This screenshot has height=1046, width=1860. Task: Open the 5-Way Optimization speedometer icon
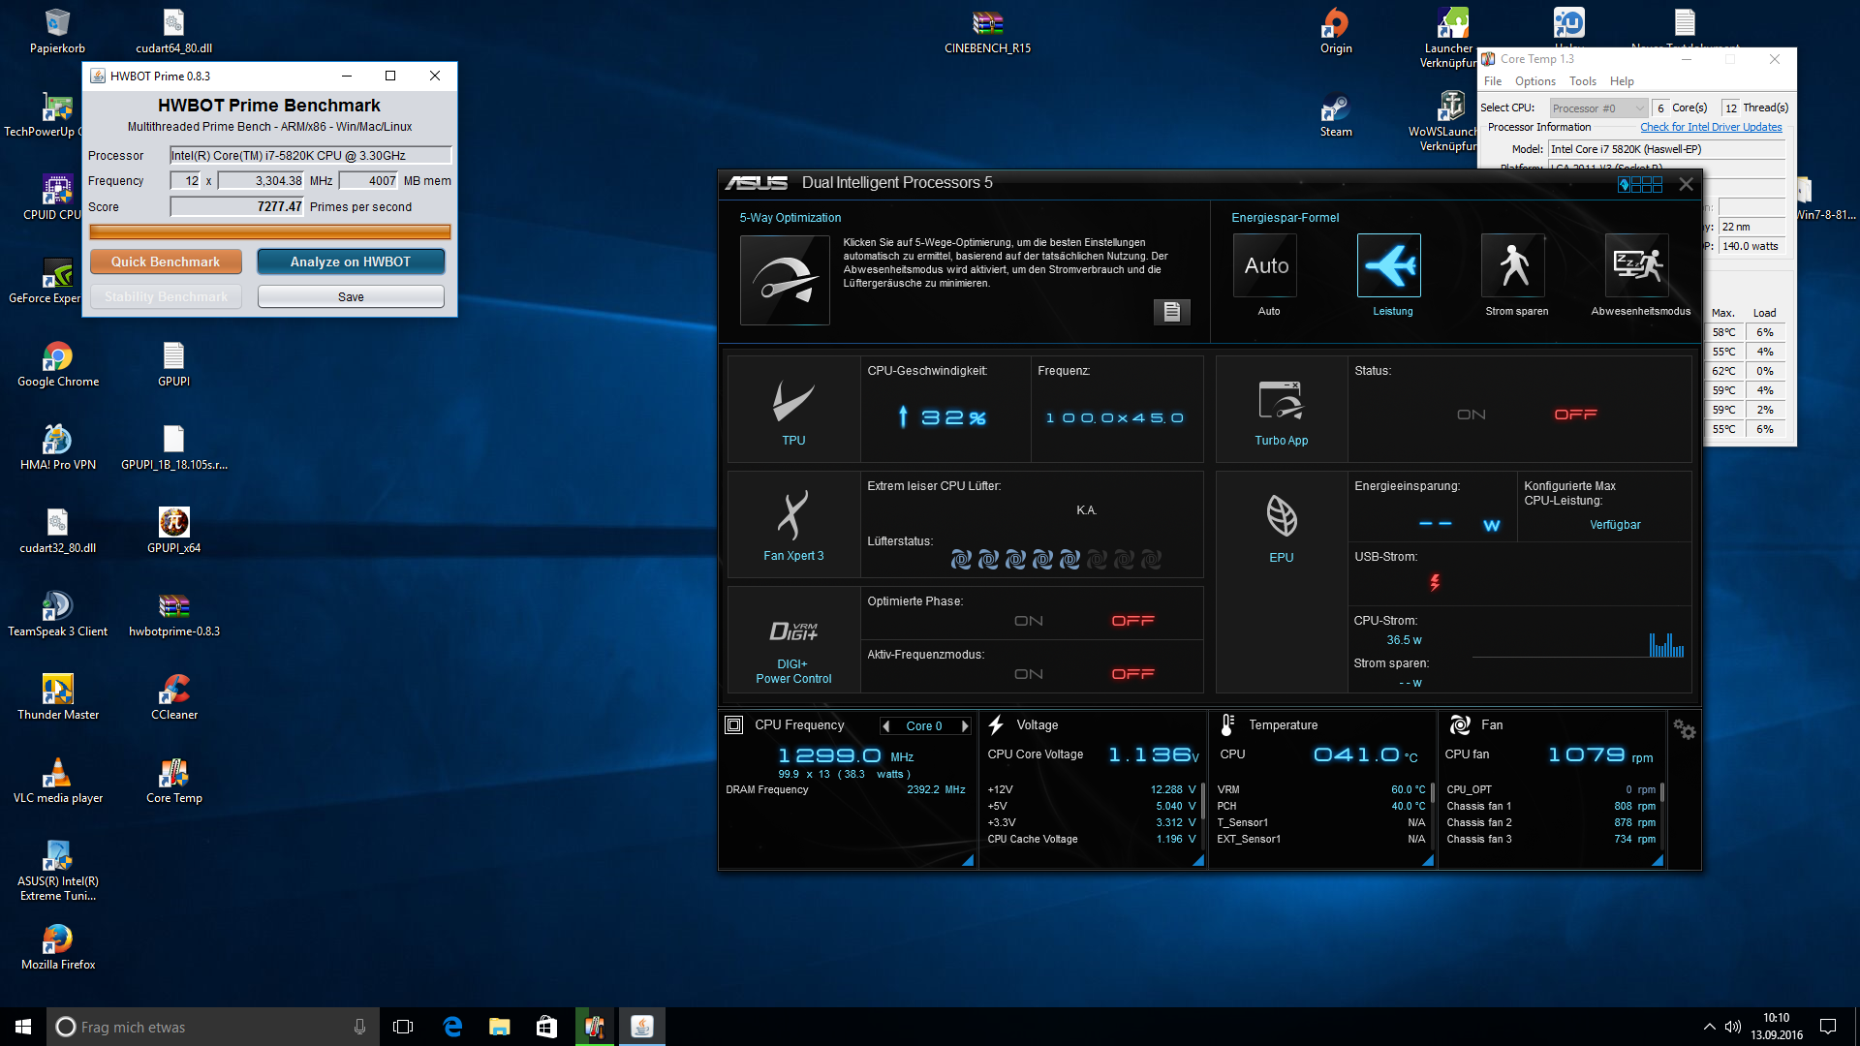coord(785,280)
